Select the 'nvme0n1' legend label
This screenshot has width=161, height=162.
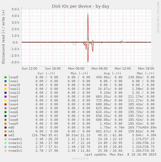coord(15,139)
